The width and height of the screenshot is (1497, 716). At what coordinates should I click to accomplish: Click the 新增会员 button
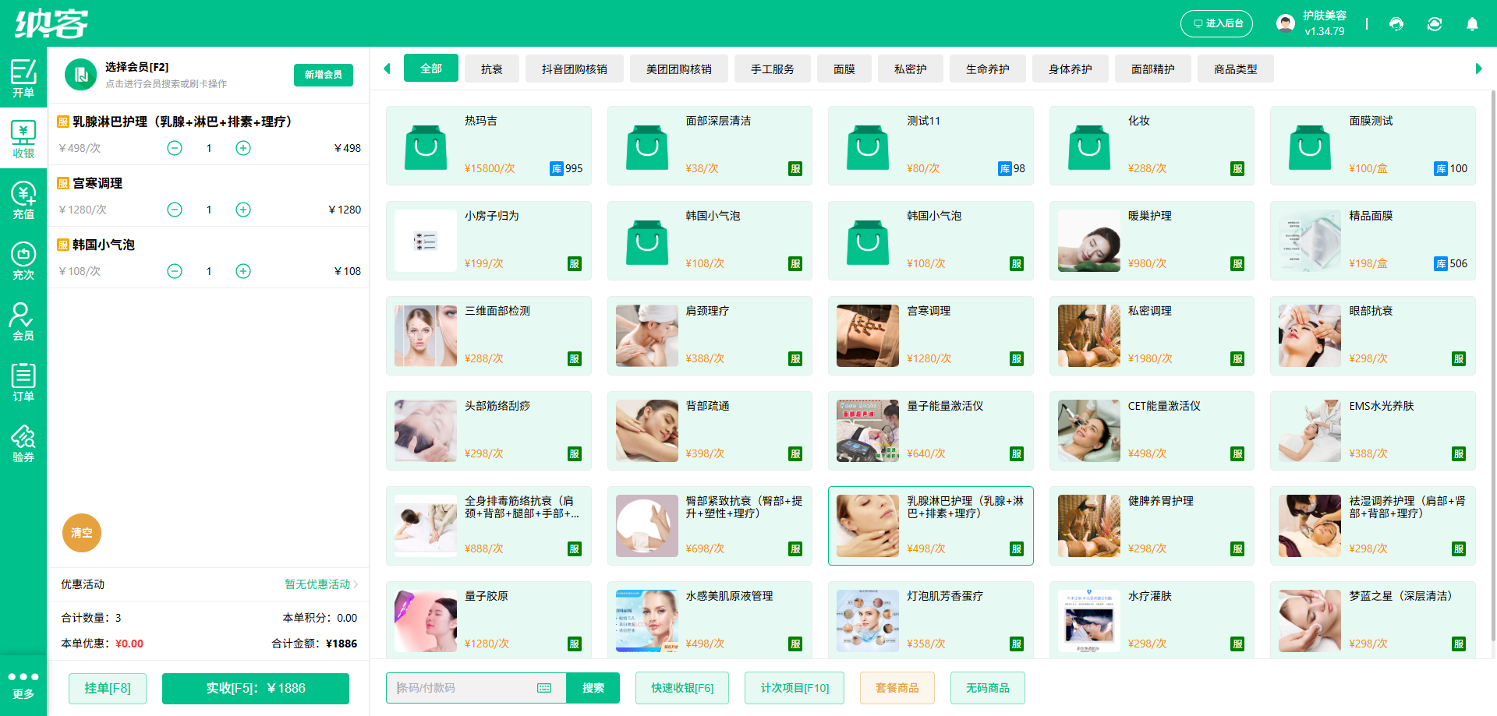click(324, 75)
